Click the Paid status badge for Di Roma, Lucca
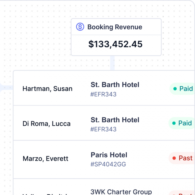The height and width of the screenshot is (195, 195). tap(182, 123)
